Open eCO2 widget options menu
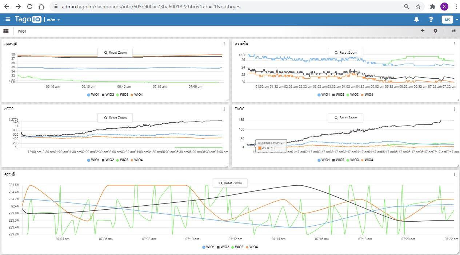 [224, 109]
